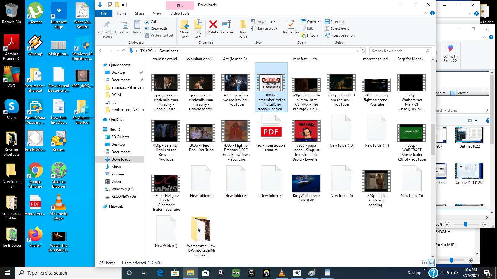Create a New folder from ribbon
Screen dimensions: 497x279
click(244, 29)
